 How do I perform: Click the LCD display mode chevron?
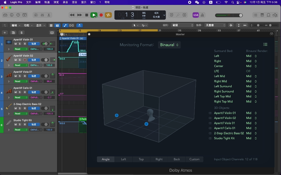[164, 15]
